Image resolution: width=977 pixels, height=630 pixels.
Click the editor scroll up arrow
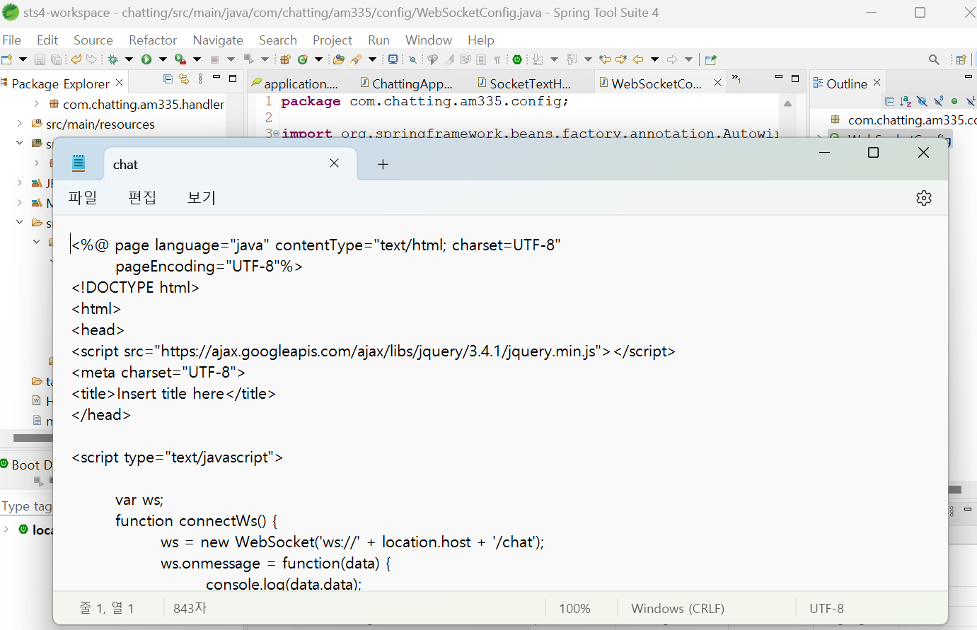tap(787, 103)
